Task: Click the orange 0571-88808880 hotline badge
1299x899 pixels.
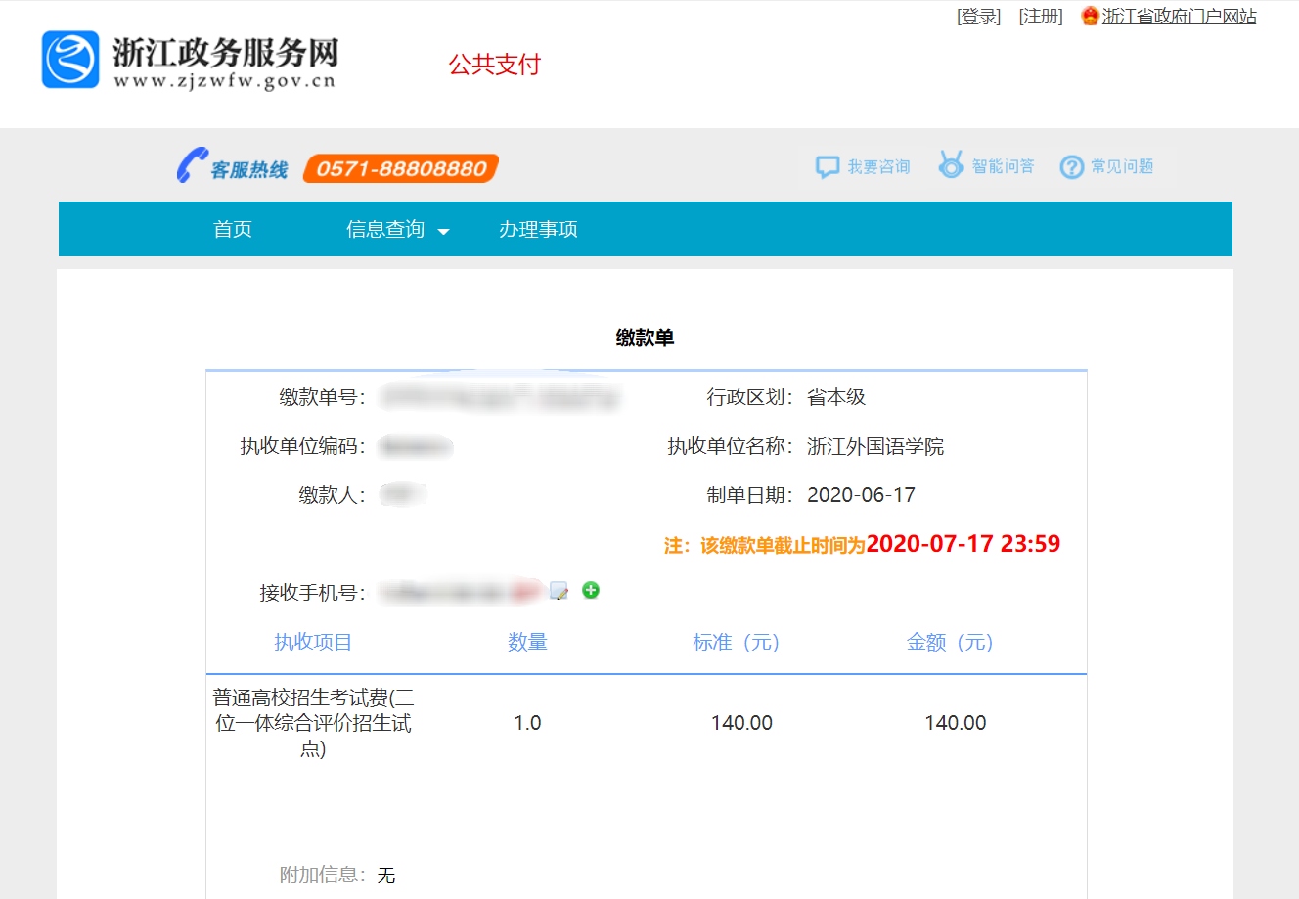Action: coord(401,168)
